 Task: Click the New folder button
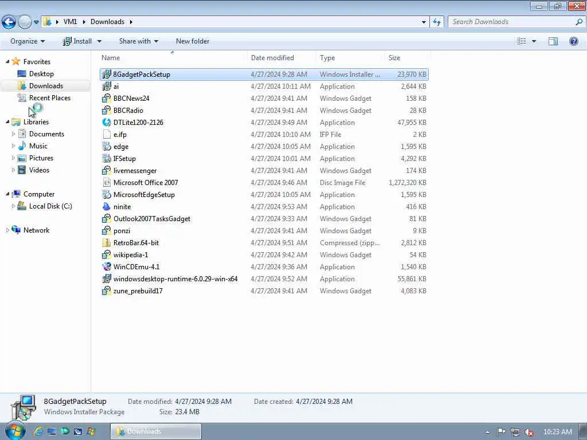(193, 41)
